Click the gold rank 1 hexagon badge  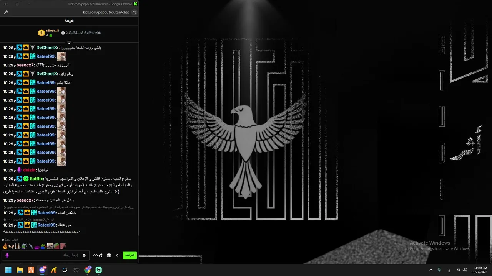pos(41,33)
